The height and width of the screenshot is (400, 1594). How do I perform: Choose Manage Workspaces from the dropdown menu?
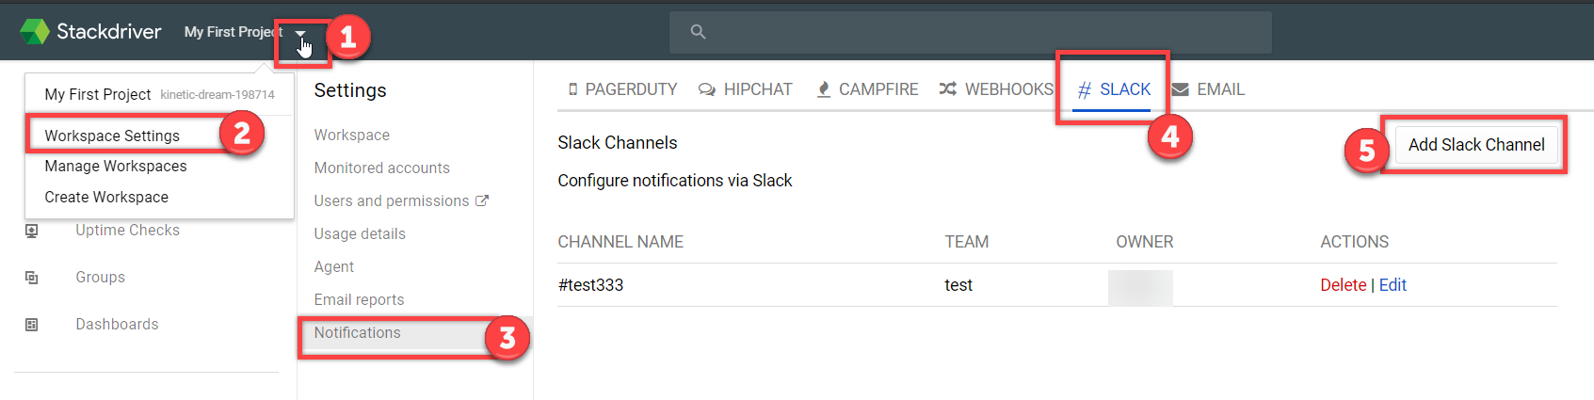116,166
